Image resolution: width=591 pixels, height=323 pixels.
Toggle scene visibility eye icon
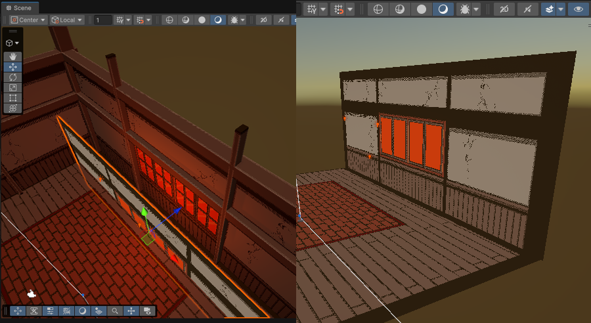pos(578,9)
